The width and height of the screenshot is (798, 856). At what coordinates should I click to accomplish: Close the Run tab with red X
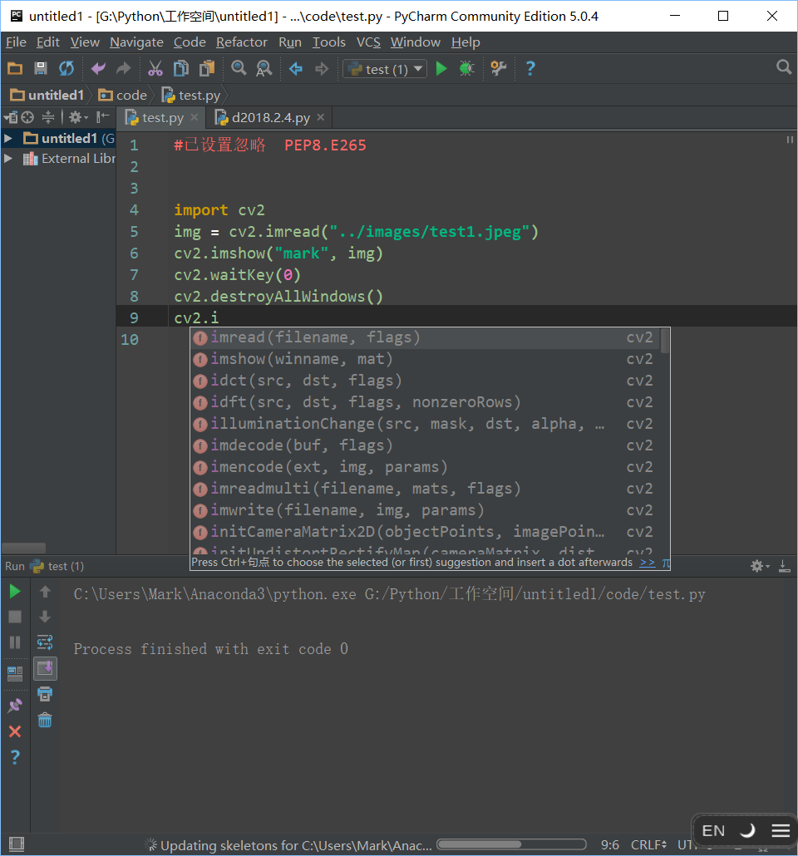(x=15, y=731)
